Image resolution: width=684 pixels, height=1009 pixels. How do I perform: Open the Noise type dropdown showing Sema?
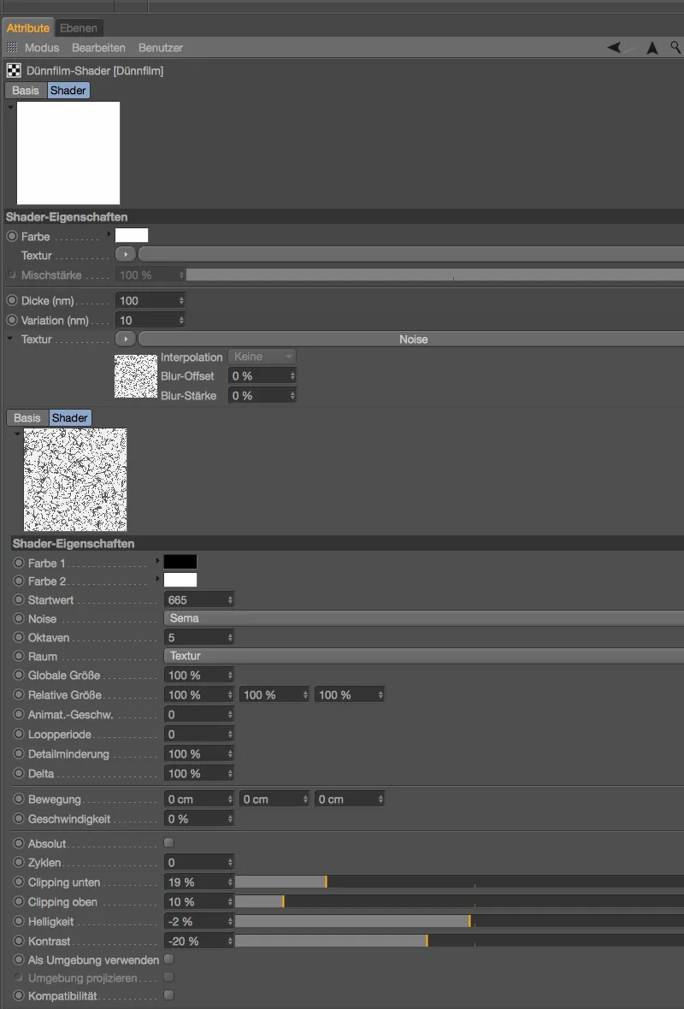pyautogui.click(x=424, y=618)
